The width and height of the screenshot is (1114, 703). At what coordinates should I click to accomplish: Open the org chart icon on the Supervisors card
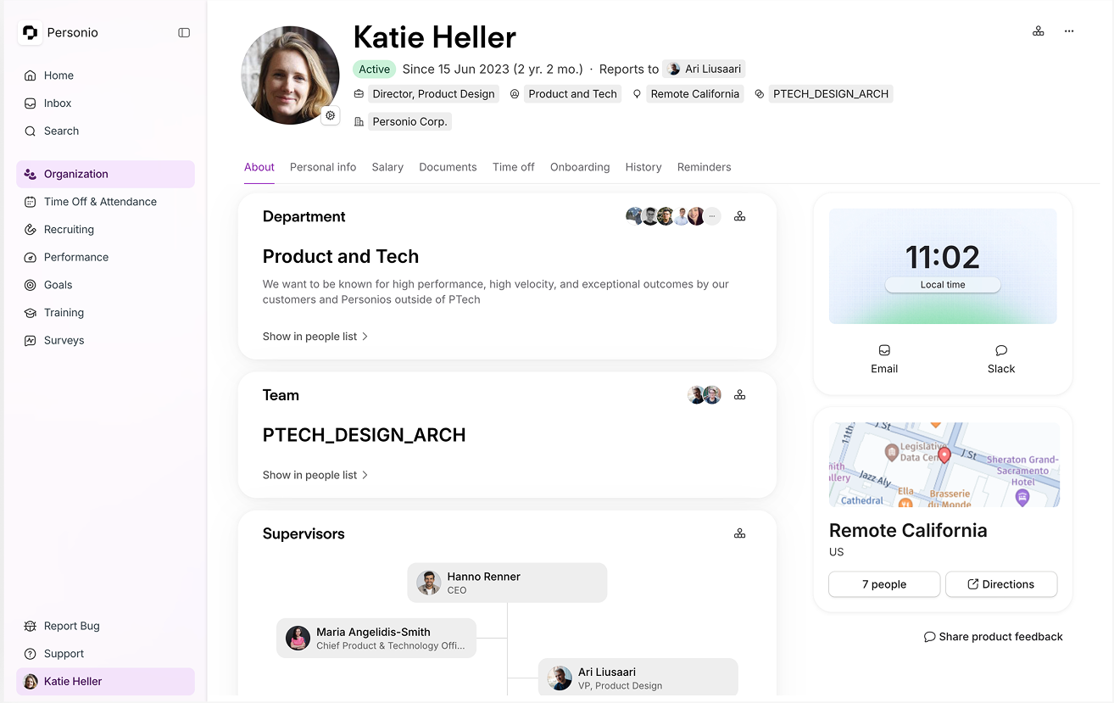[739, 533]
